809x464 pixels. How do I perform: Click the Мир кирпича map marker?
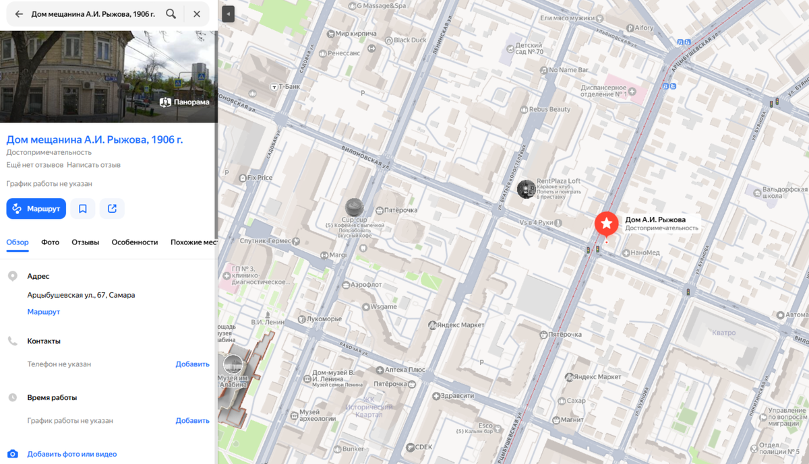pyautogui.click(x=330, y=34)
